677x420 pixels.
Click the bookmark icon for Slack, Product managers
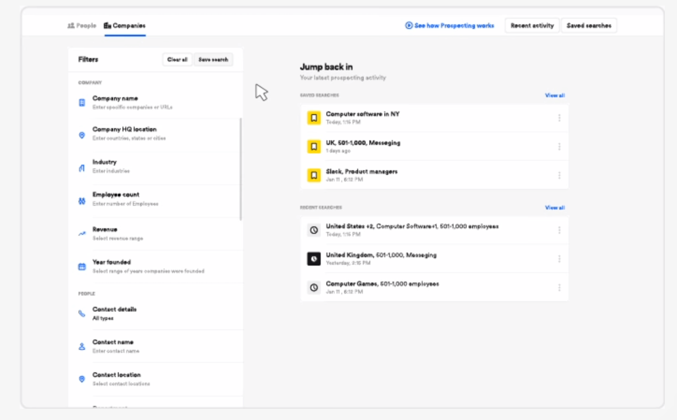314,175
